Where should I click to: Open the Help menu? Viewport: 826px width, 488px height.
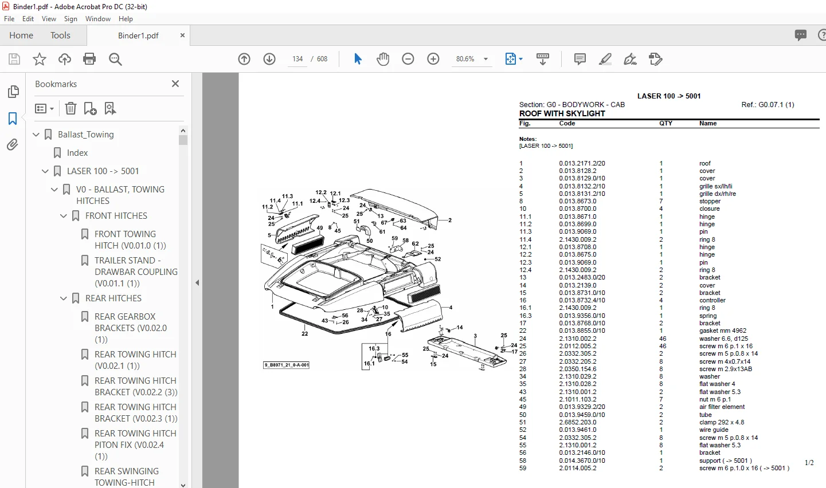(126, 19)
